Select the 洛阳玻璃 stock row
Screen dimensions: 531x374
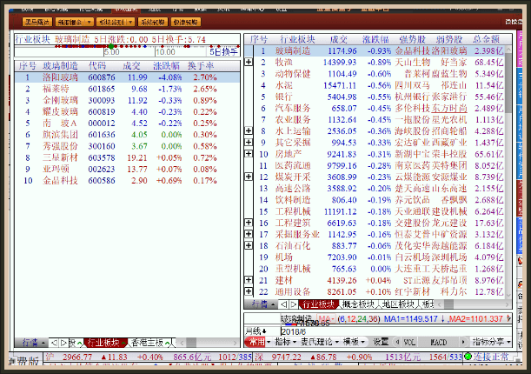[x=128, y=77]
